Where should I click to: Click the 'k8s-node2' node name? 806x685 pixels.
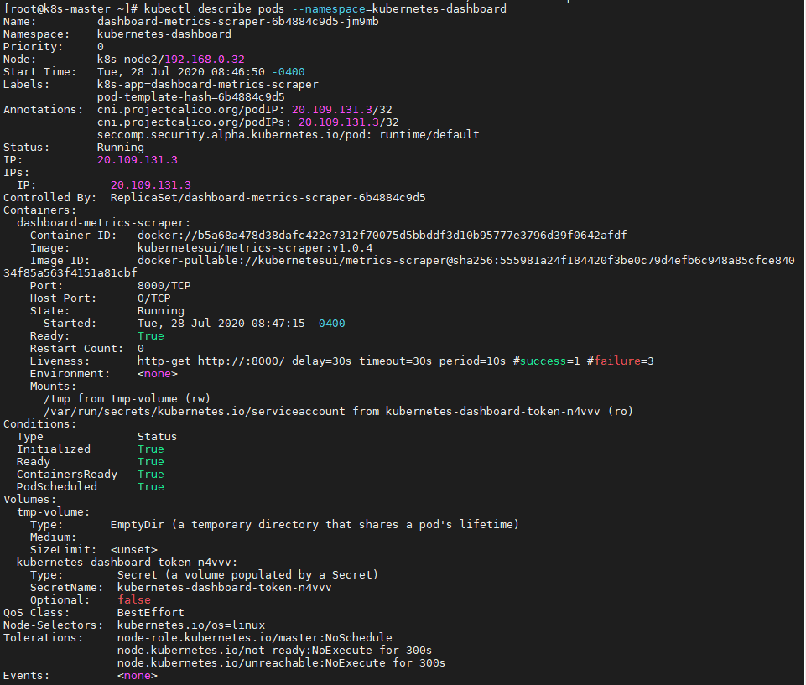click(127, 59)
